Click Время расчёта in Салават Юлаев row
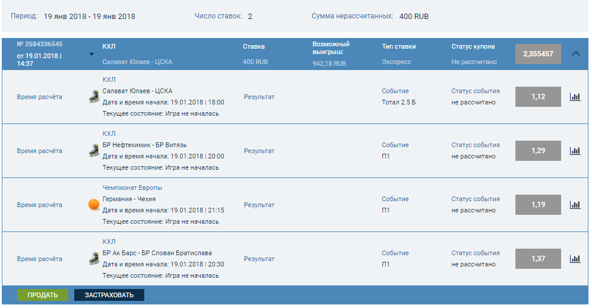This screenshot has width=592, height=308. (39, 97)
